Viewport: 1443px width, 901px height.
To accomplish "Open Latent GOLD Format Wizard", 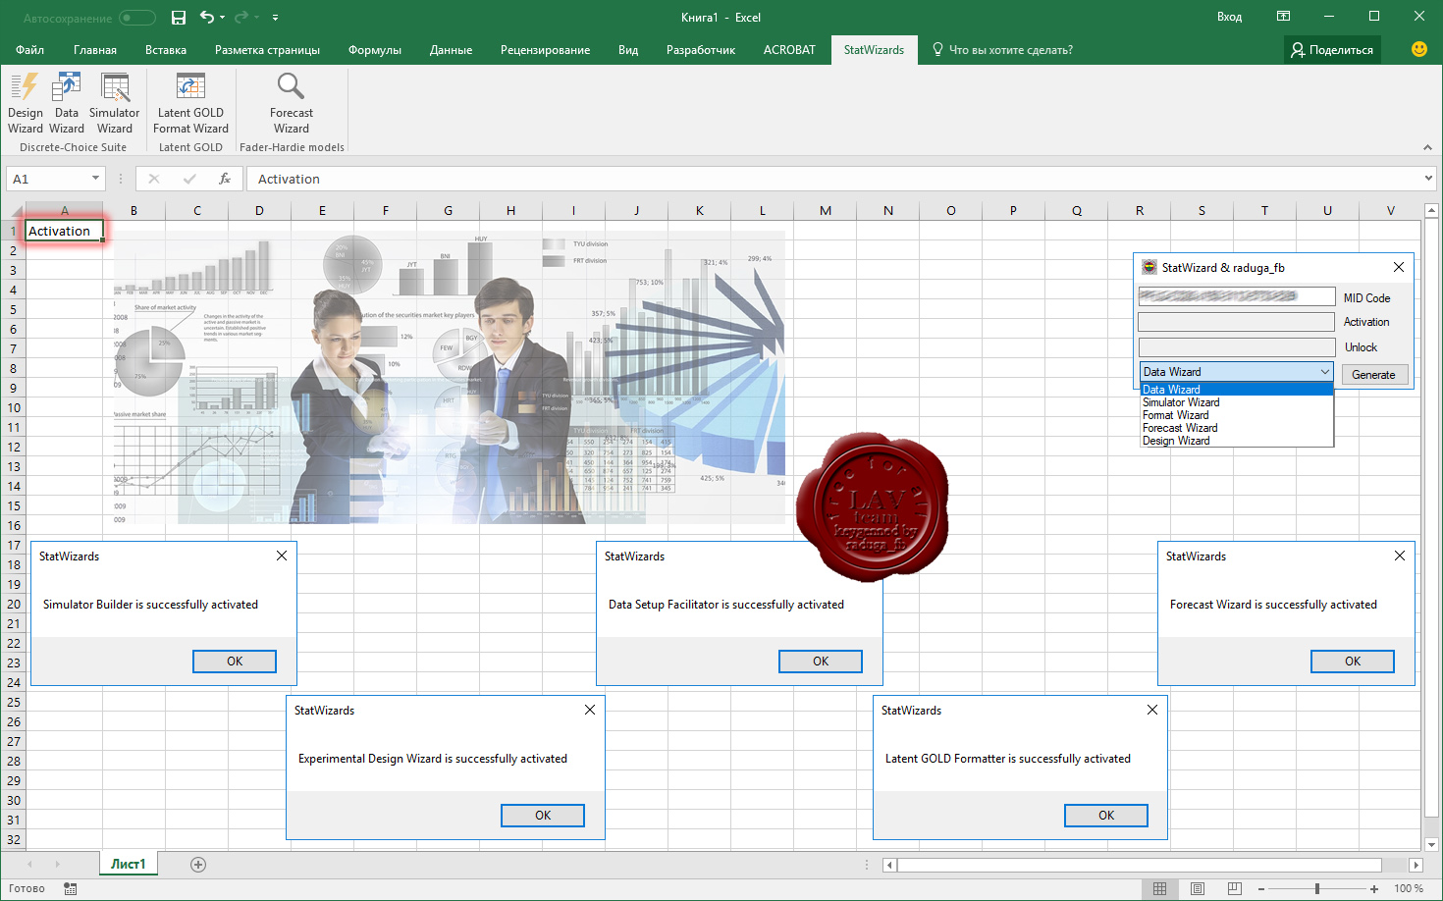I will click(x=190, y=103).
